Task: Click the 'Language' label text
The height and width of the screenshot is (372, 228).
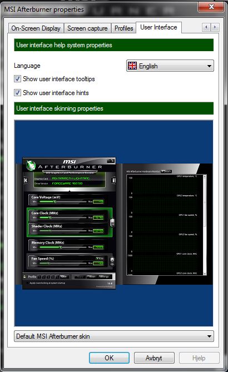Action: tap(27, 66)
